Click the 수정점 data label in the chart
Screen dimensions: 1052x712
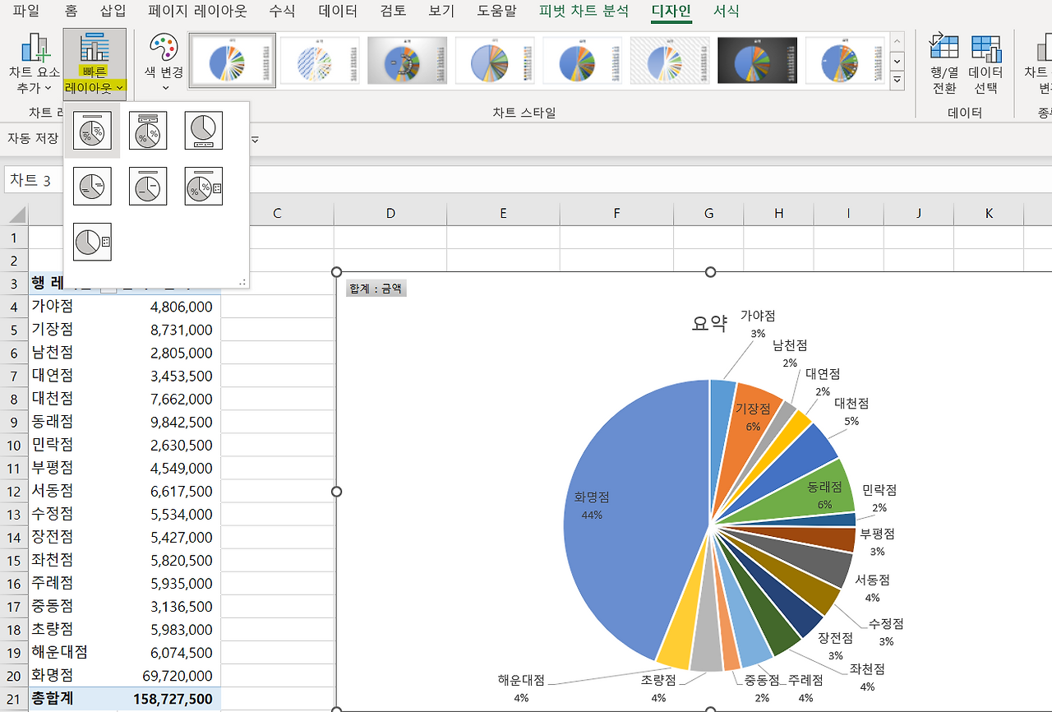[886, 631]
